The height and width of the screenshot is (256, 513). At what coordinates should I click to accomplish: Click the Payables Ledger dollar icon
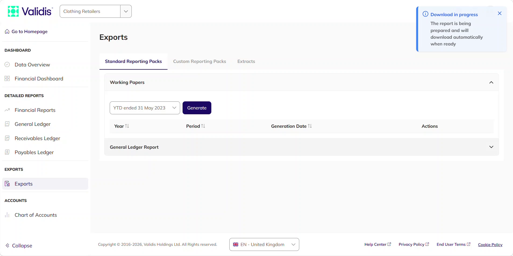(7, 152)
